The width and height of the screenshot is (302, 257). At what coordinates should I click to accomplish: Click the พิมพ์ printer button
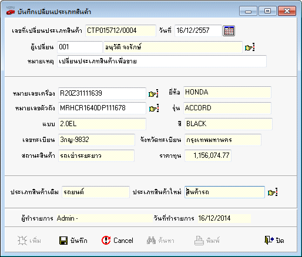pyautogui.click(x=207, y=241)
